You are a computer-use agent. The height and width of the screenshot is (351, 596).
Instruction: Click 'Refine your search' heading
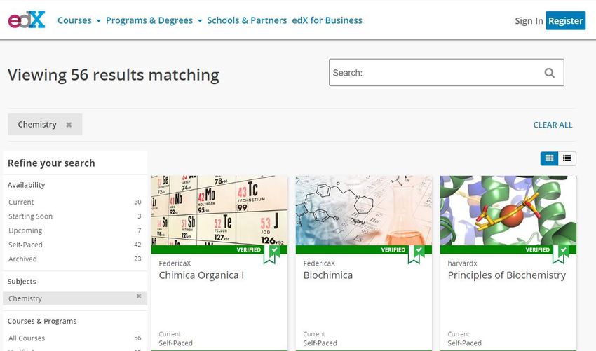click(x=51, y=163)
